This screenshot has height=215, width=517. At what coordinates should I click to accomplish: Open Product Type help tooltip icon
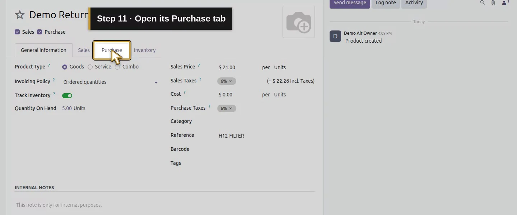pos(49,66)
